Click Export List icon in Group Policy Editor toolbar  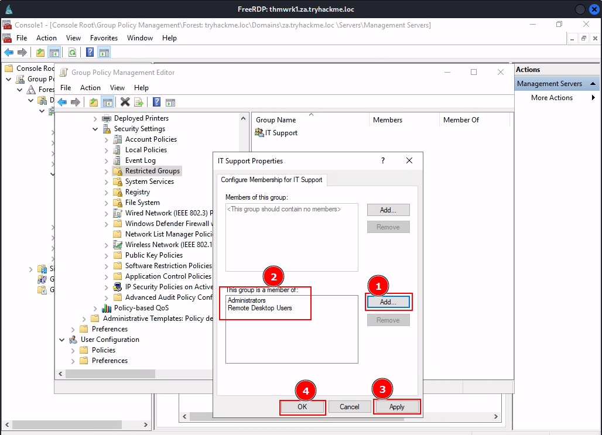pyautogui.click(x=139, y=102)
